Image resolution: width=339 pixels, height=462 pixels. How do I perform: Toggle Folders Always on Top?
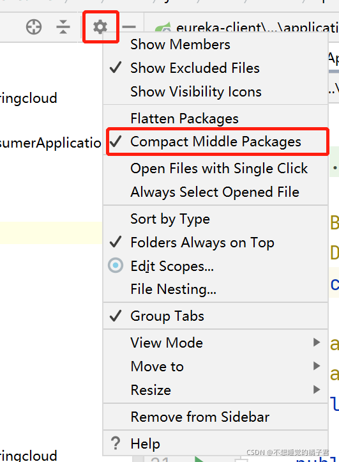coord(215,242)
